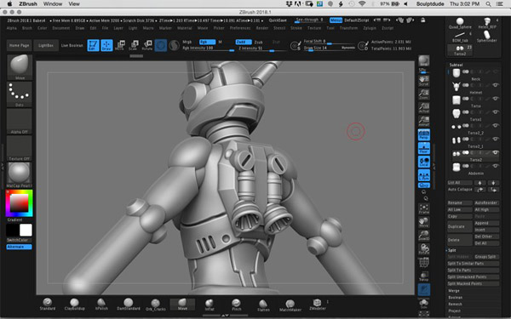Click the Split To Parts button
The height and width of the screenshot is (319, 511).
473,271
